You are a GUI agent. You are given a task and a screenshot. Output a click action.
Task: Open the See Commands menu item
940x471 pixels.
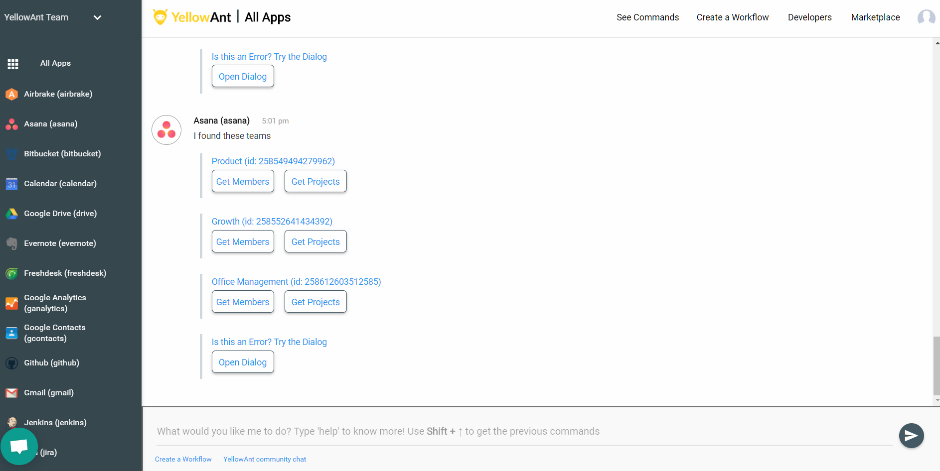point(647,17)
